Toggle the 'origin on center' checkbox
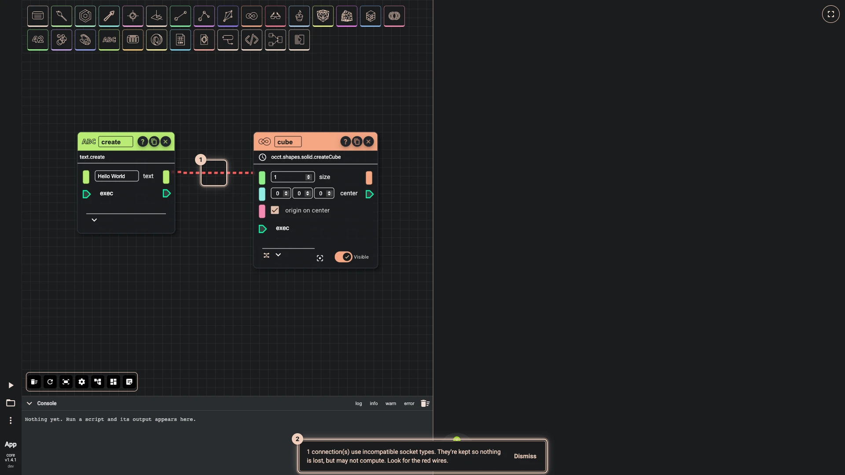Image resolution: width=845 pixels, height=475 pixels. click(x=275, y=210)
